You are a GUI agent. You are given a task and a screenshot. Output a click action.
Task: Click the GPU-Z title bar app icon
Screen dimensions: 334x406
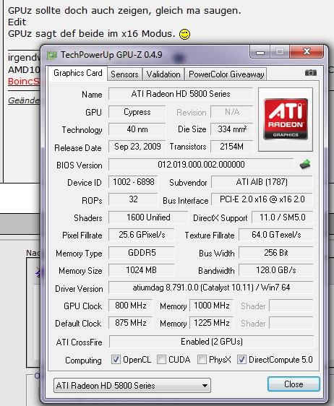(x=51, y=55)
